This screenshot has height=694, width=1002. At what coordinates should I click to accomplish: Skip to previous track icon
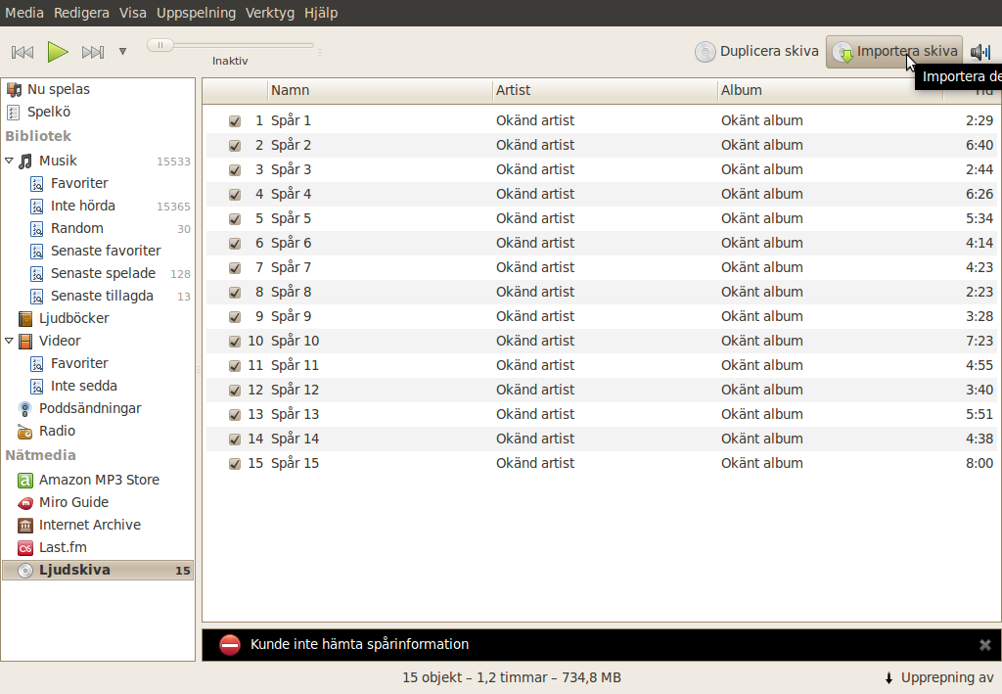click(x=23, y=53)
